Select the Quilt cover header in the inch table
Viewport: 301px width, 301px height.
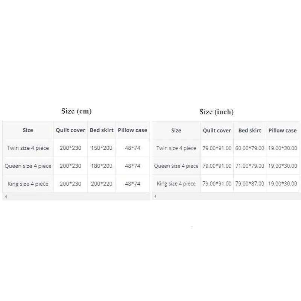(x=217, y=131)
